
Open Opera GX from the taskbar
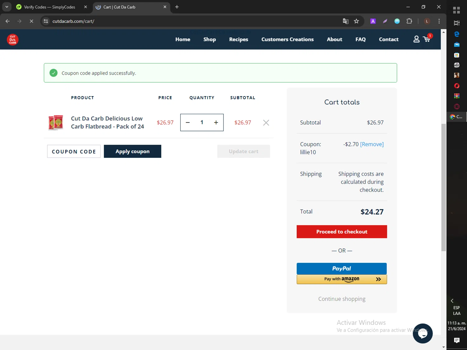[x=457, y=106]
